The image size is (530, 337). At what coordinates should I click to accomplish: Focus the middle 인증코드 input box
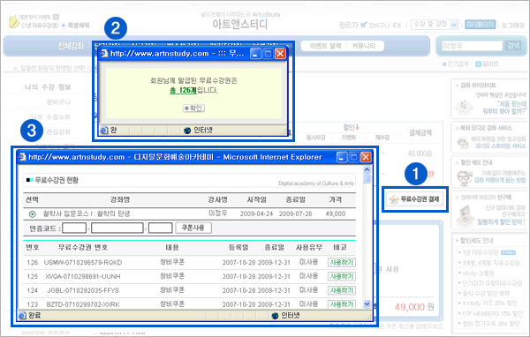(x=117, y=228)
